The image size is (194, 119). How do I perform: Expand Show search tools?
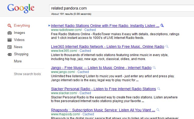coord(27,74)
